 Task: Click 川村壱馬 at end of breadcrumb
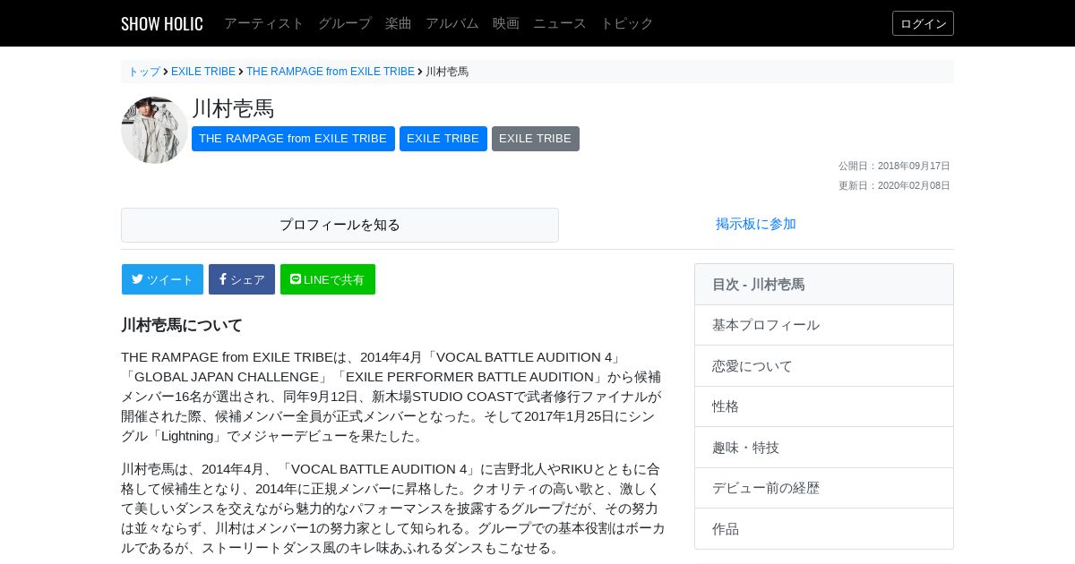pos(447,72)
